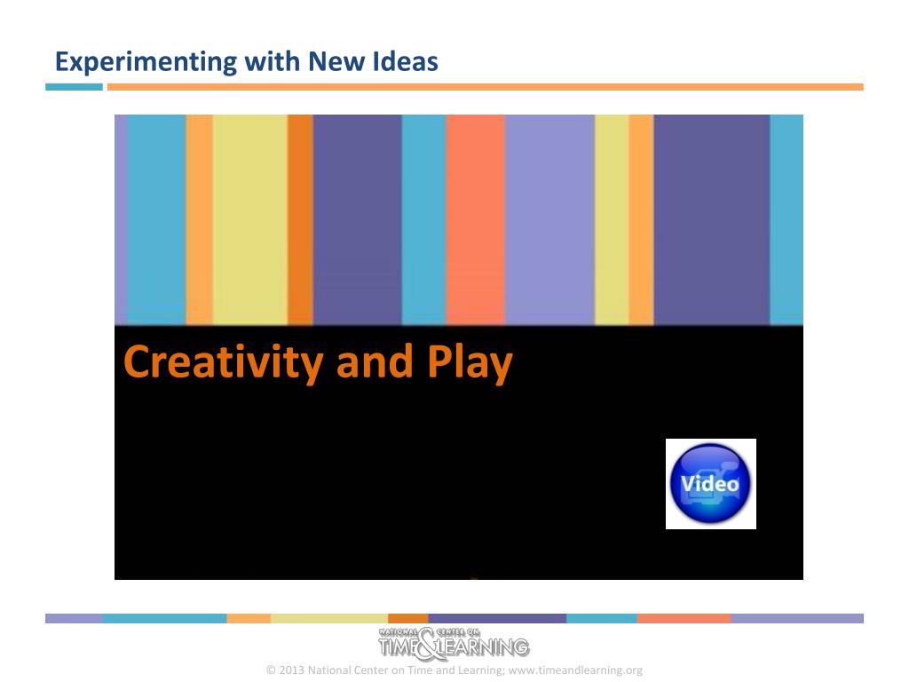Click the Time & Learning logo
This screenshot has height=682, width=909.
pos(454,644)
